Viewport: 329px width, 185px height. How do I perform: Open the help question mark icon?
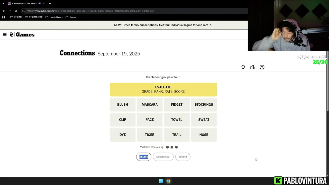[262, 67]
